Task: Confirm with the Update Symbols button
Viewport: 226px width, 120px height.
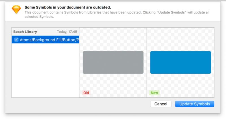Action: click(195, 104)
